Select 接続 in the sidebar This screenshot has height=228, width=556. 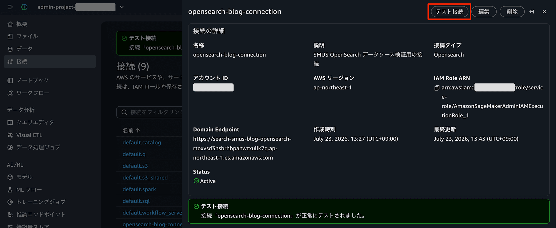[50, 61]
